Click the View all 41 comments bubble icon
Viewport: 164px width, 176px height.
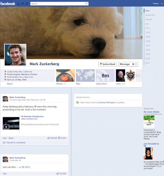(4, 143)
